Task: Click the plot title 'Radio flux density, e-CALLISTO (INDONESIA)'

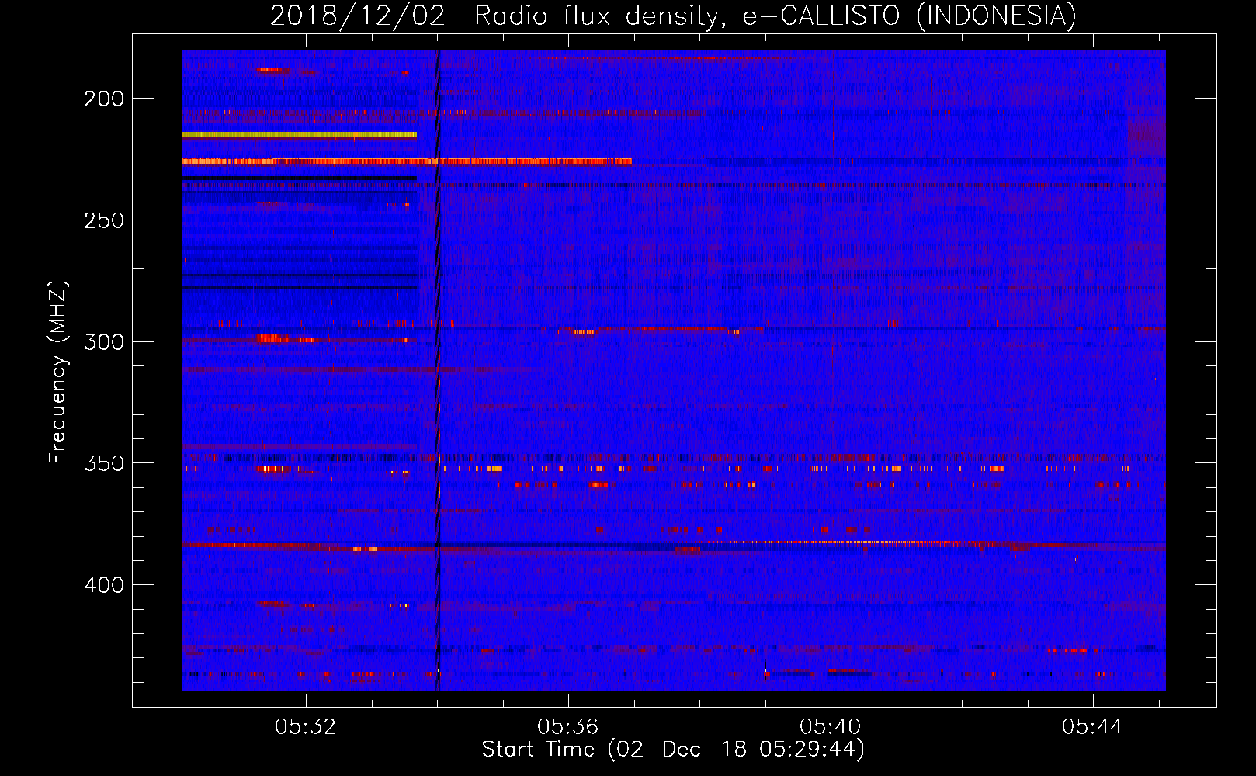Action: tap(775, 16)
